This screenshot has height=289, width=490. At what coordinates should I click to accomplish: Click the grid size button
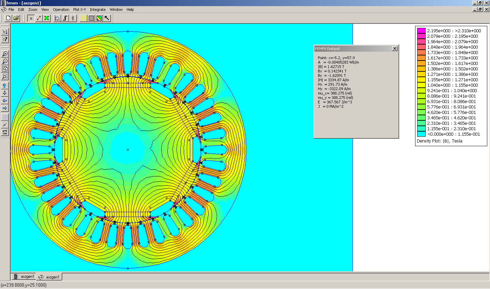(5, 132)
